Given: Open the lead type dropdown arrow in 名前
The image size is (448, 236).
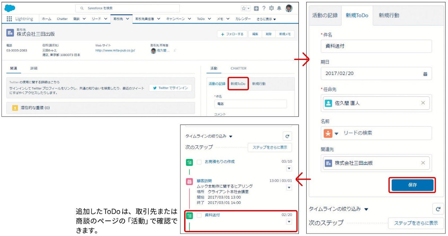Looking at the screenshot, I should point(337,134).
